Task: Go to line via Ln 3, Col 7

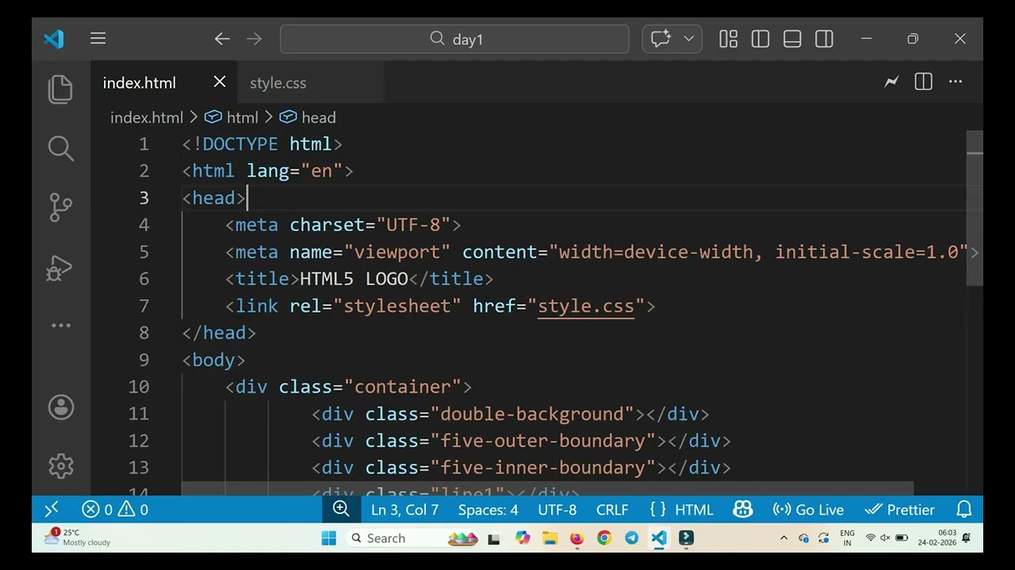Action: click(404, 510)
